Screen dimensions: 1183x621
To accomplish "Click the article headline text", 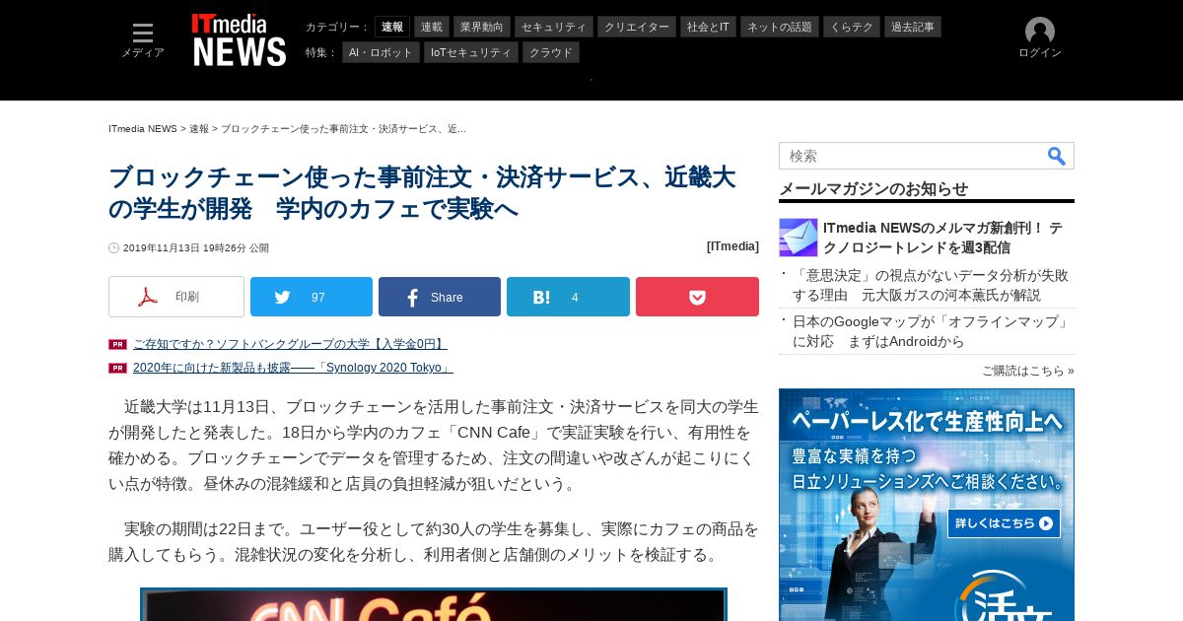I will coord(422,193).
